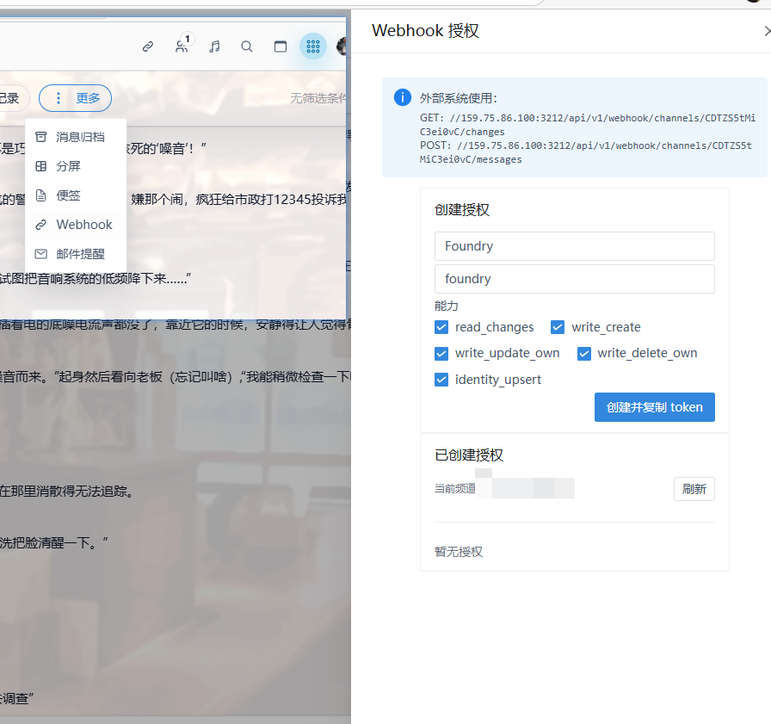Image resolution: width=771 pixels, height=724 pixels.
Task: Select the Webhook menu entry
Action: pyautogui.click(x=76, y=225)
